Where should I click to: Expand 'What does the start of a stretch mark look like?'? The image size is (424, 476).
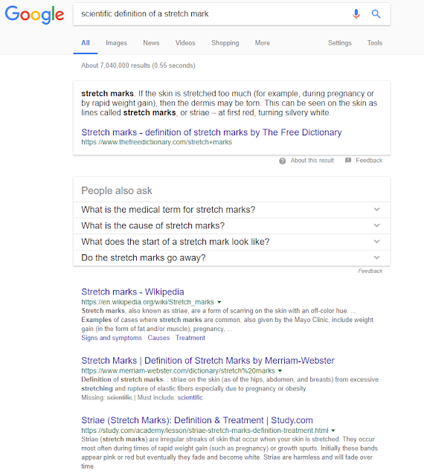232,242
